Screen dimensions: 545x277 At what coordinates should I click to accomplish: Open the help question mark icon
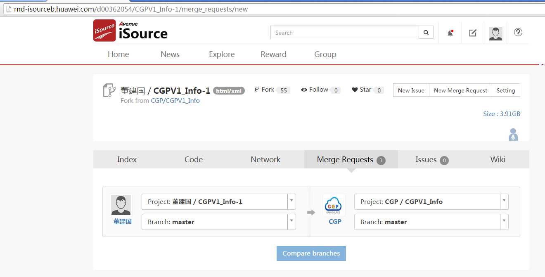pyautogui.click(x=518, y=32)
